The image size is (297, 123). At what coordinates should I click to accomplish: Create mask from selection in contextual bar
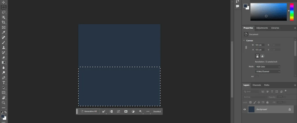tap(126, 111)
